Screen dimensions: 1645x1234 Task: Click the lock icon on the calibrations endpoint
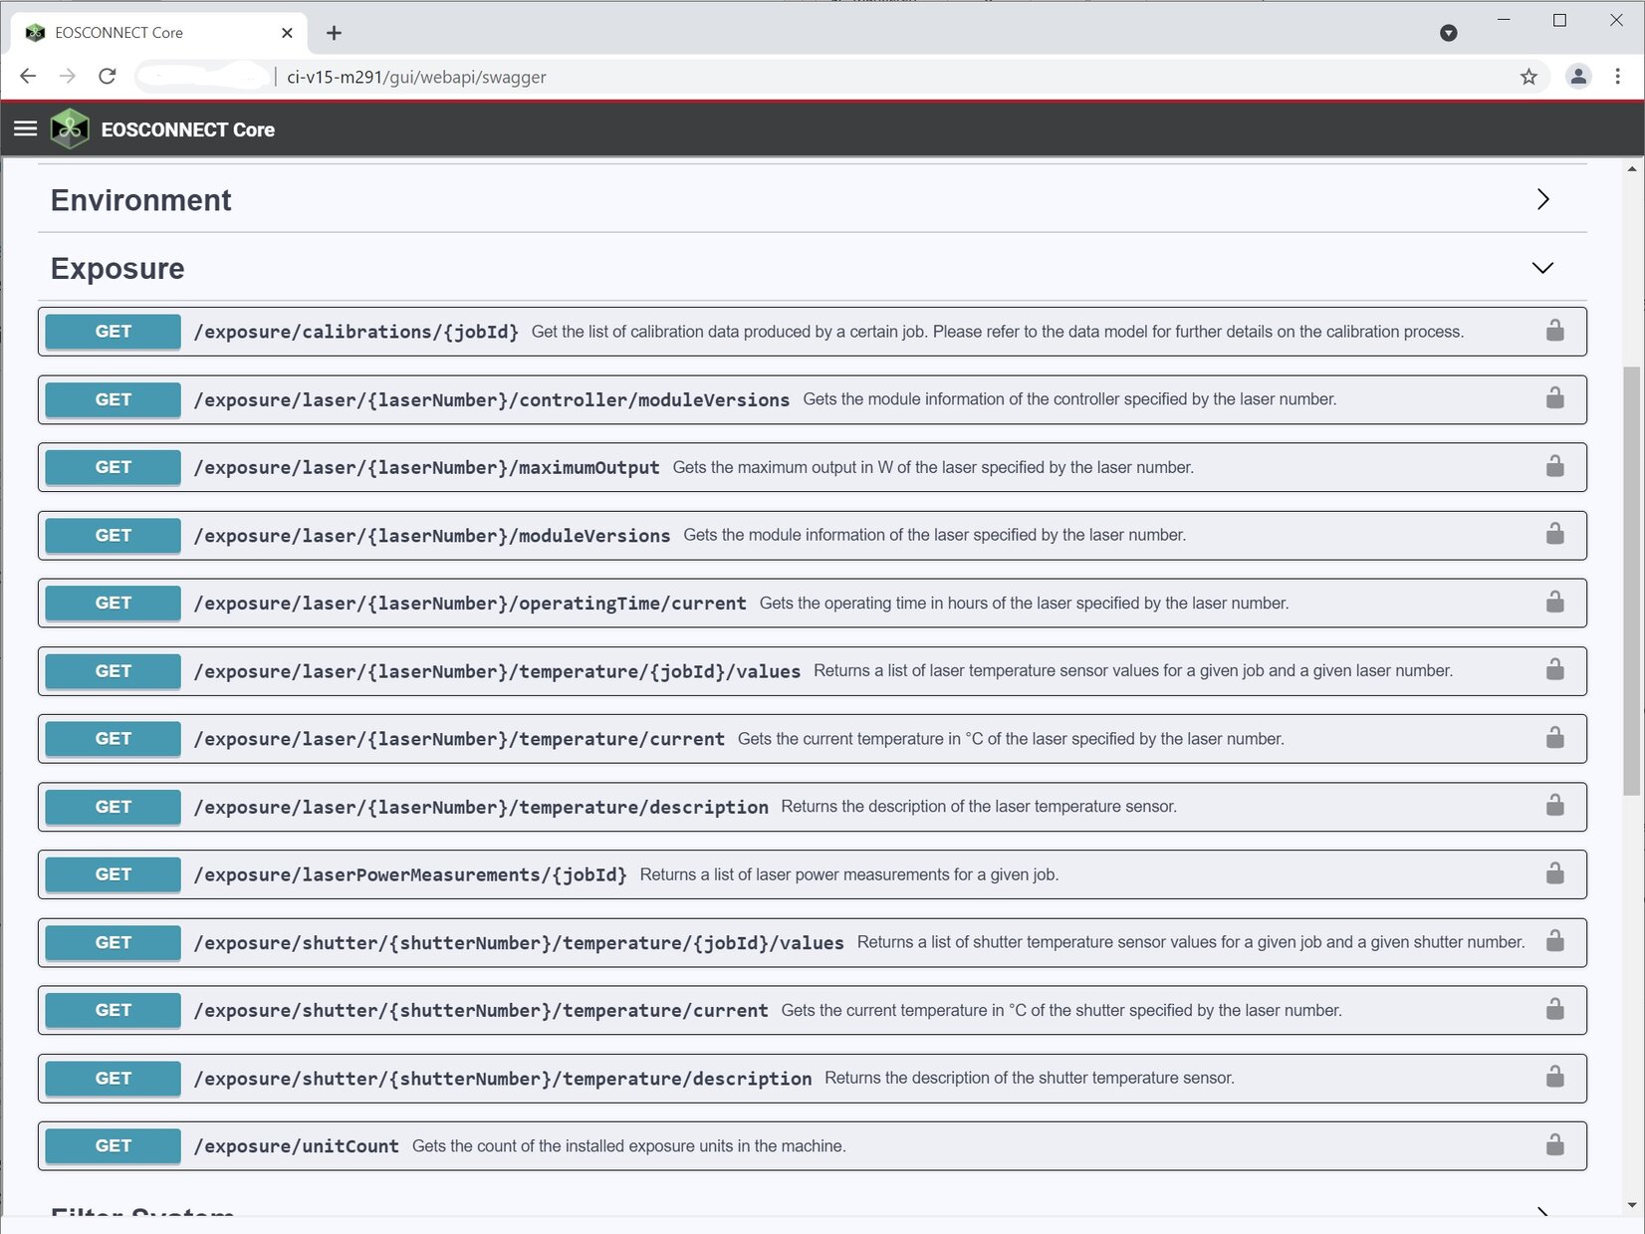point(1554,332)
